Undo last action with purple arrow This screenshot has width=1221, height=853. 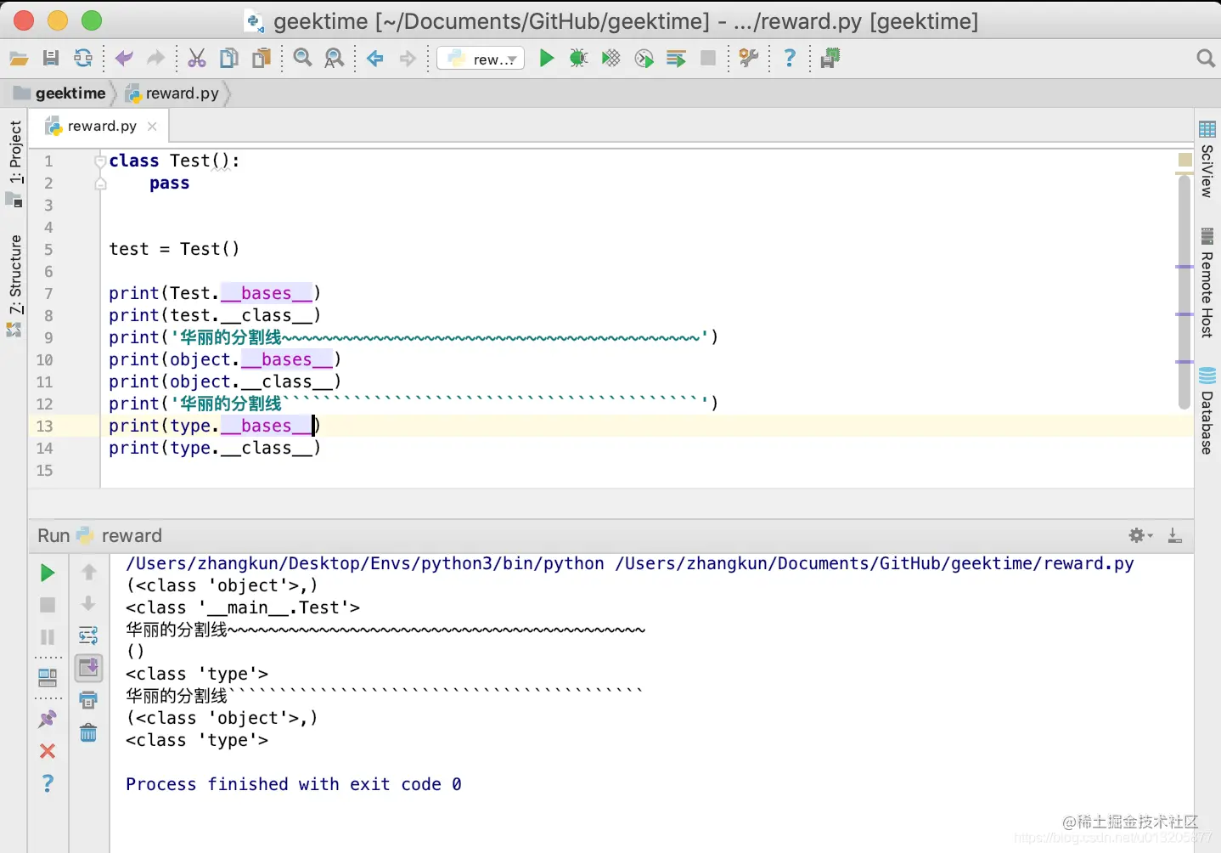[x=124, y=59]
